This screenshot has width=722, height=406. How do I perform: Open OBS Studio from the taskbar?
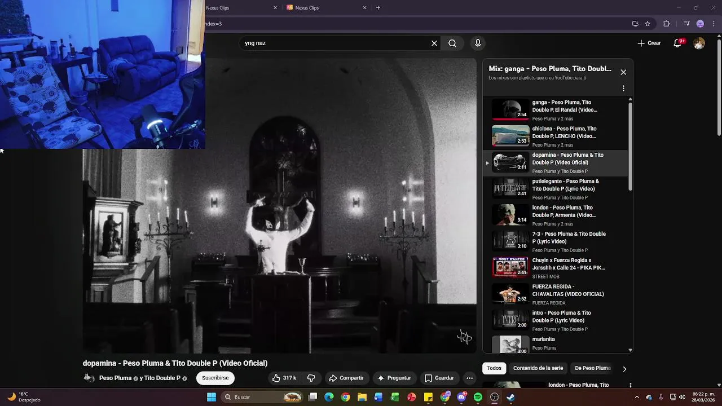pos(495,397)
